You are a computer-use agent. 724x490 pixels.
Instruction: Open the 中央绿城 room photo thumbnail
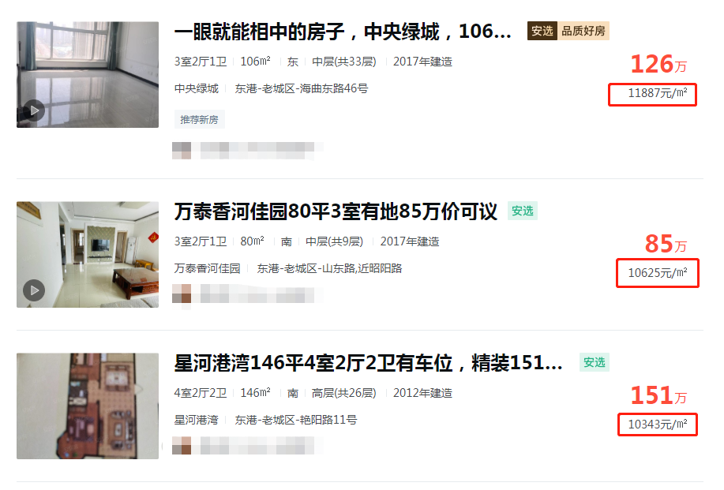pos(88,75)
